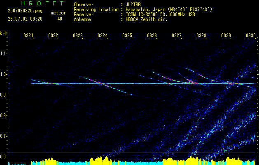The image size is (259, 165).
Task: Click the 0929 time marker
Action: [x=226, y=35]
